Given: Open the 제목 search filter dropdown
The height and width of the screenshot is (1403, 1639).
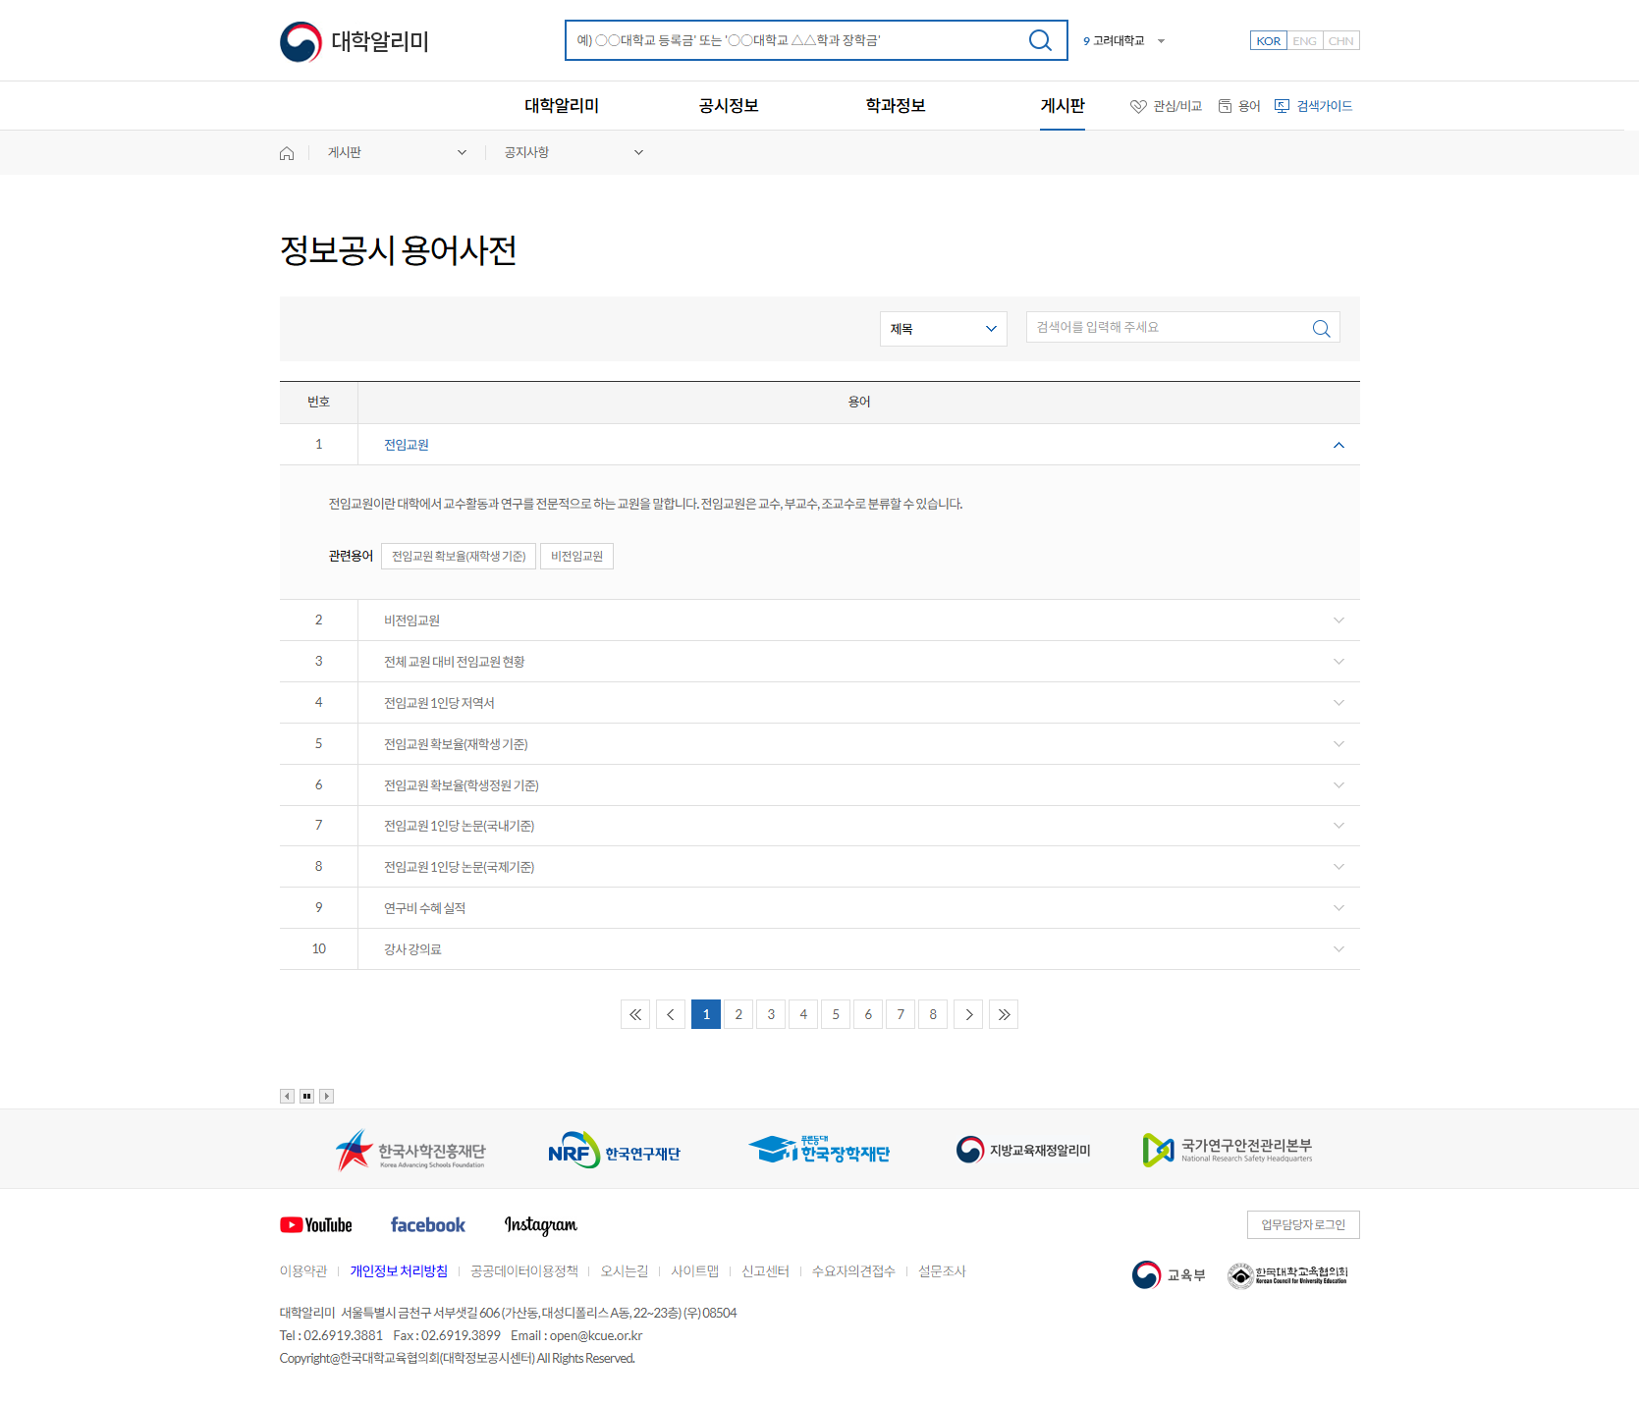Looking at the screenshot, I should tap(943, 329).
